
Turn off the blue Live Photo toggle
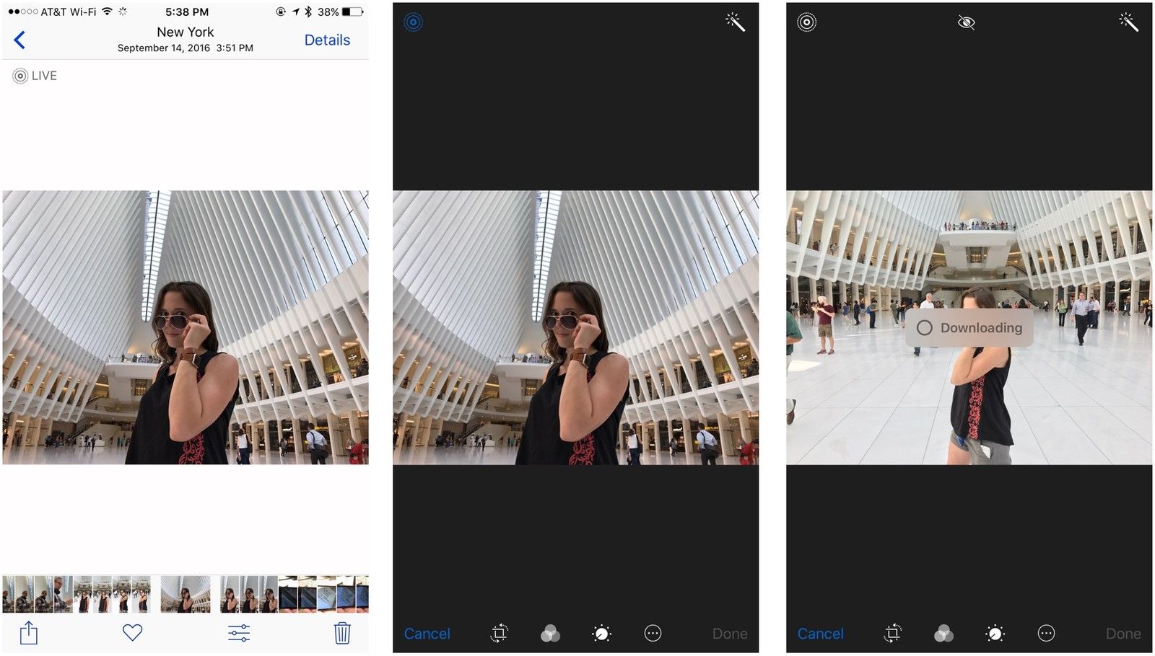pyautogui.click(x=414, y=22)
